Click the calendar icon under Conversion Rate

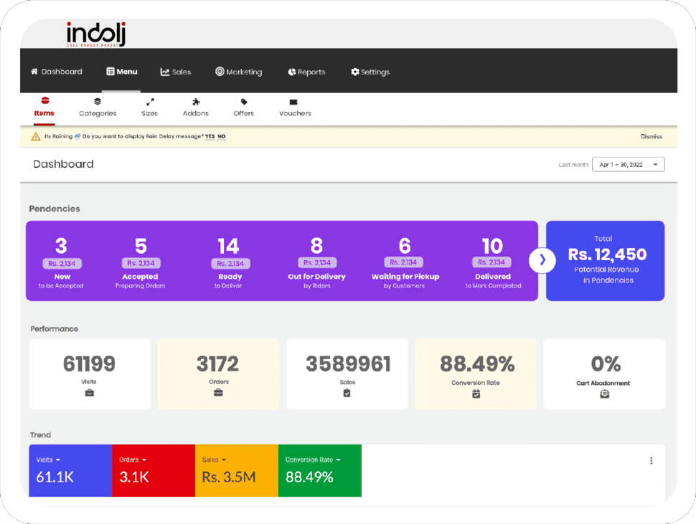click(475, 393)
